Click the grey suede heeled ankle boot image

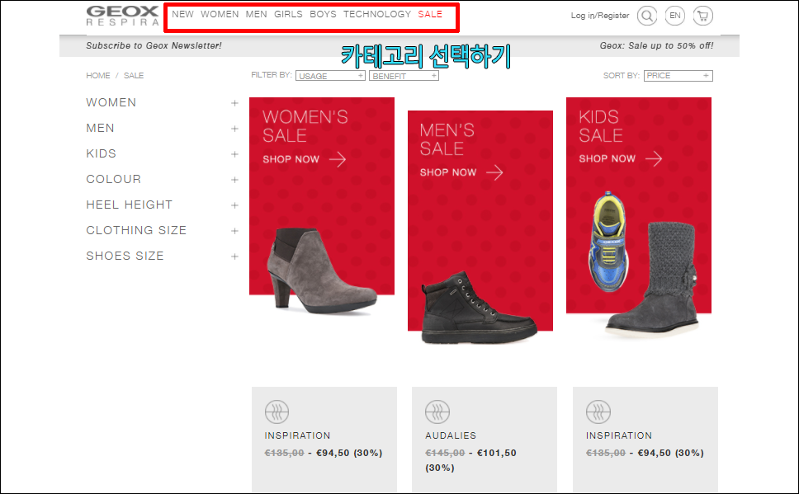pyautogui.click(x=322, y=271)
